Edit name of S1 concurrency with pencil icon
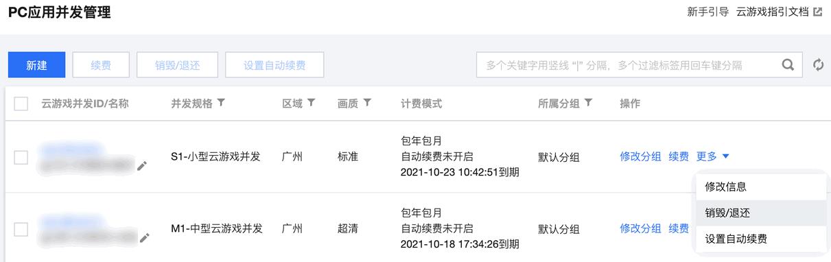Screen dimensions: 831x262 [142, 165]
